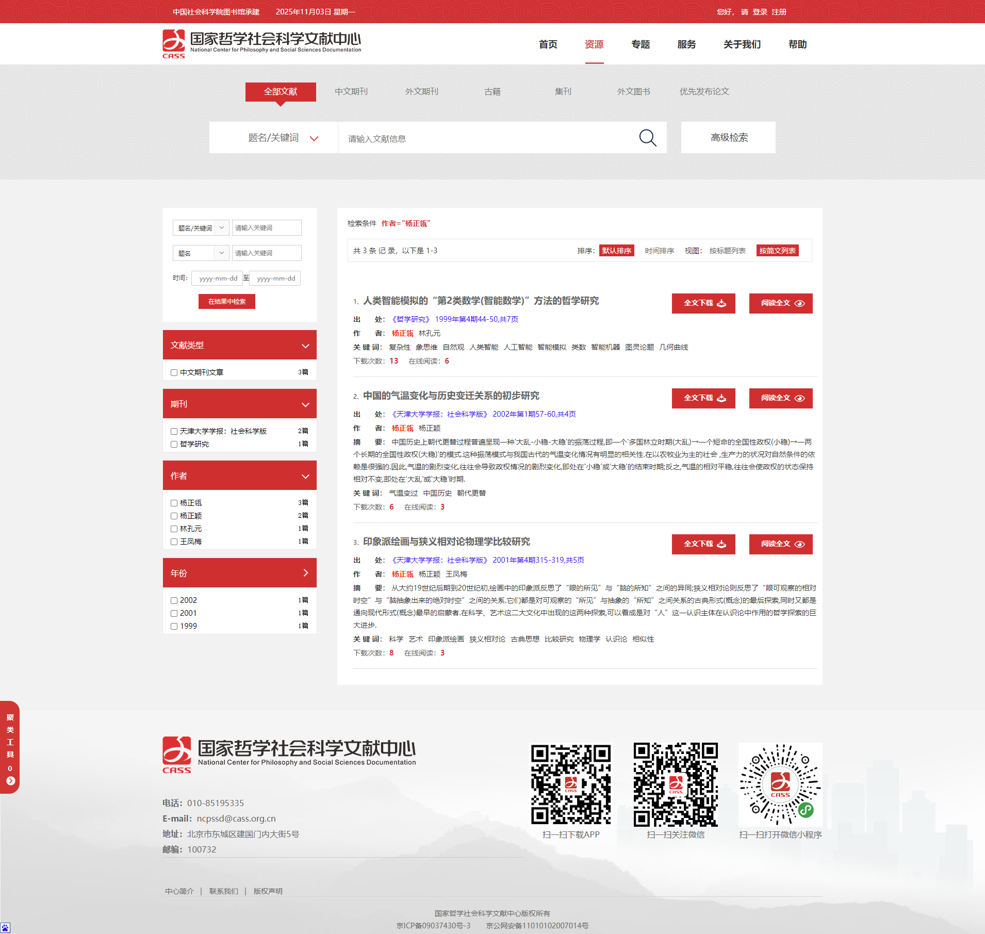Click the paw icon in the bottom-left corner
985x934 pixels.
click(5, 928)
